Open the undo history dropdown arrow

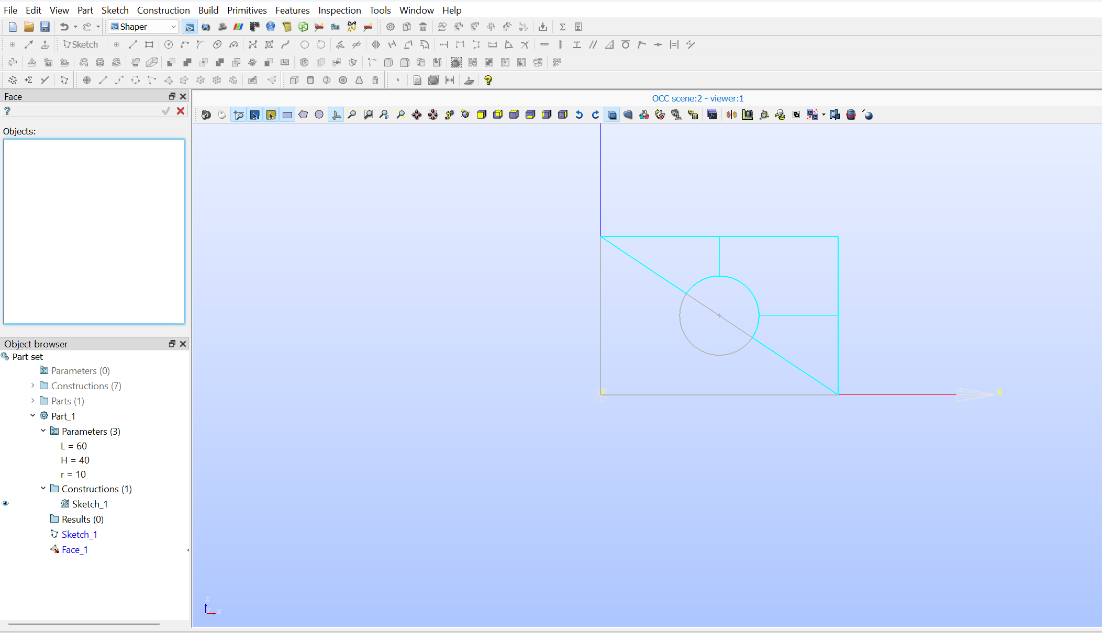75,27
